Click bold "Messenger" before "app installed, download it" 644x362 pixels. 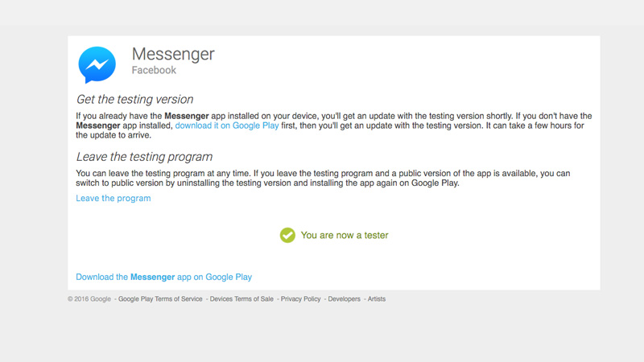tap(101, 127)
